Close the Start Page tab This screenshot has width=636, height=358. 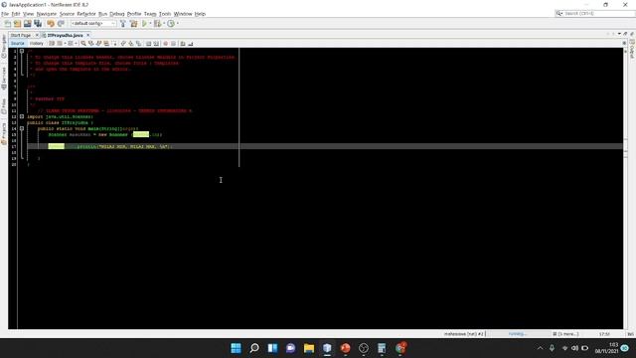tap(37, 36)
